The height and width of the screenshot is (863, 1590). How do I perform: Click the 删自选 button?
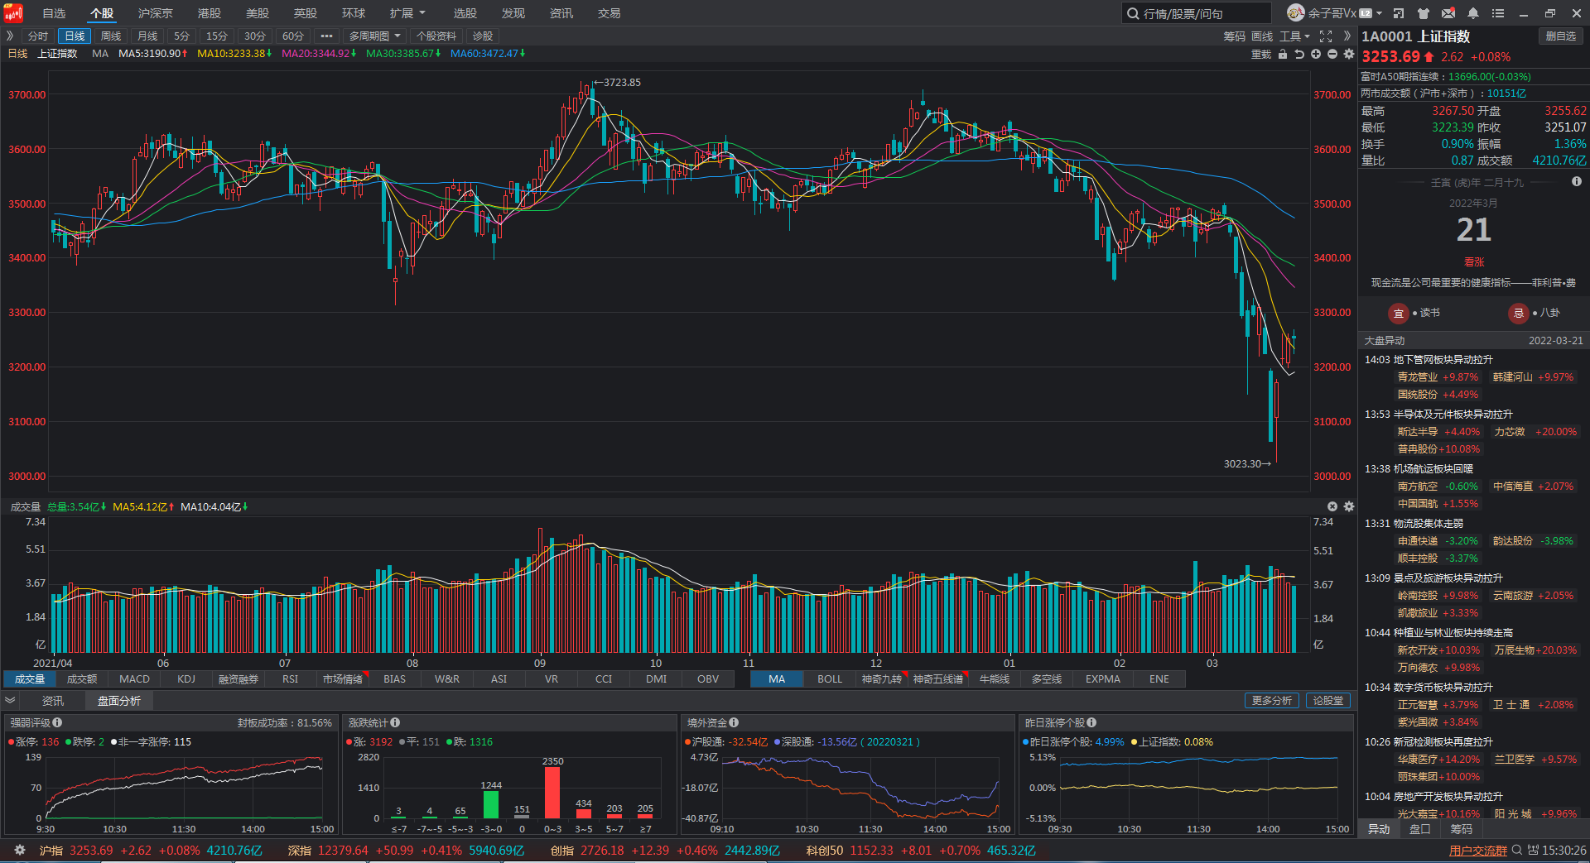[x=1561, y=36]
